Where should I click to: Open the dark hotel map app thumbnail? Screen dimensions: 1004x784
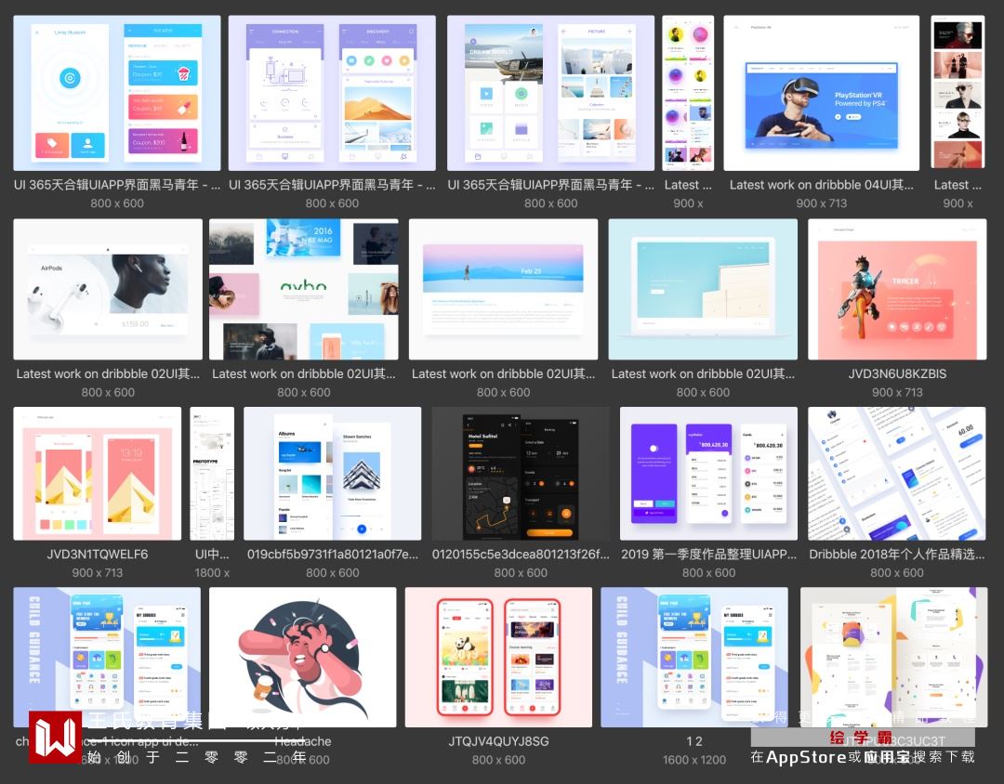(521, 474)
